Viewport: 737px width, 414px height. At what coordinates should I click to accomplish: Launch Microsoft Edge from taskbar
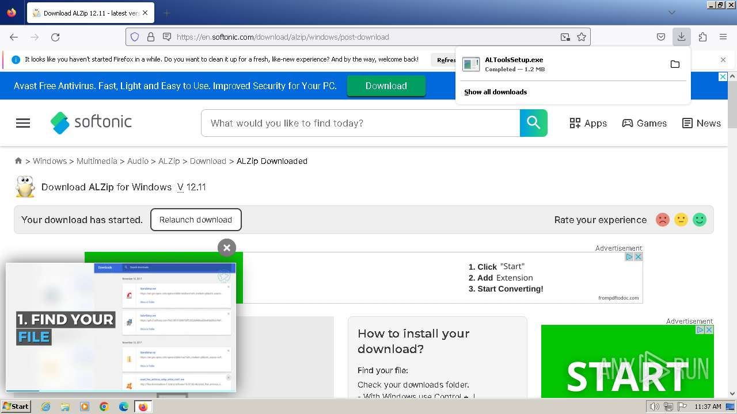124,407
